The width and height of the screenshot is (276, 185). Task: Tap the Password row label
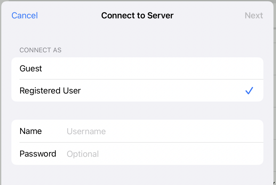tap(38, 154)
